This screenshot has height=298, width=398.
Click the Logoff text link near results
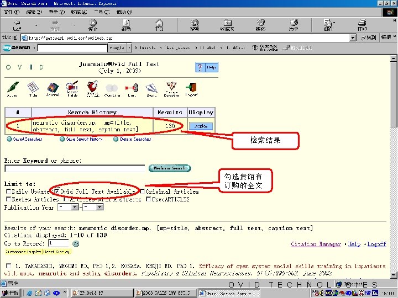pyautogui.click(x=376, y=244)
